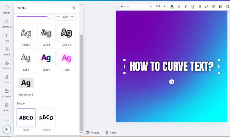Open the Text sidebar panel
Image resolution: width=230 pixels, height=137 pixels.
tap(6, 37)
